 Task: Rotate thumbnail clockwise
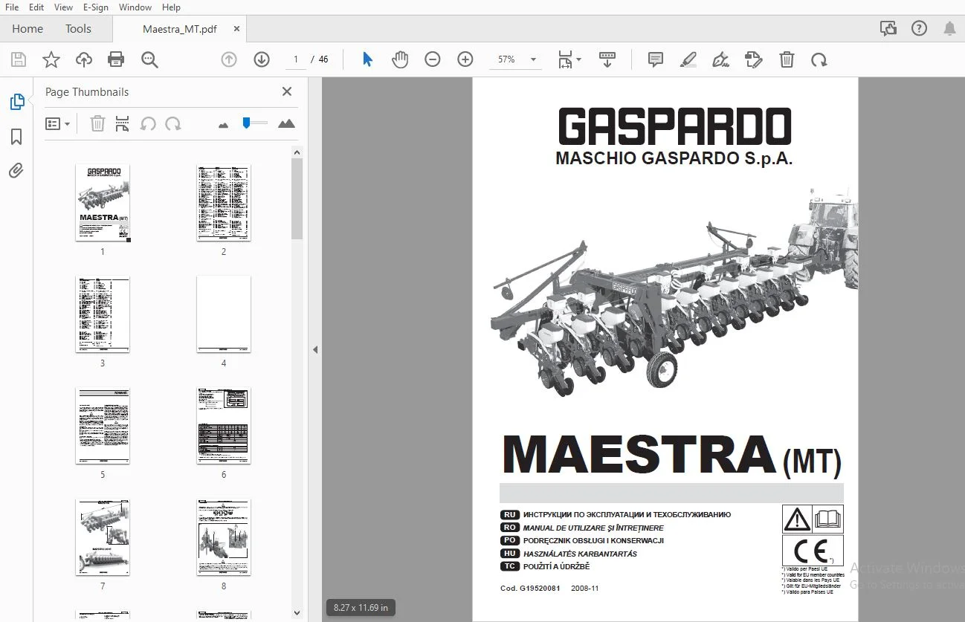pyautogui.click(x=173, y=124)
